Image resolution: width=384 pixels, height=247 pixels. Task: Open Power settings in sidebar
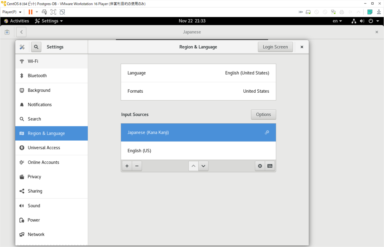52,220
